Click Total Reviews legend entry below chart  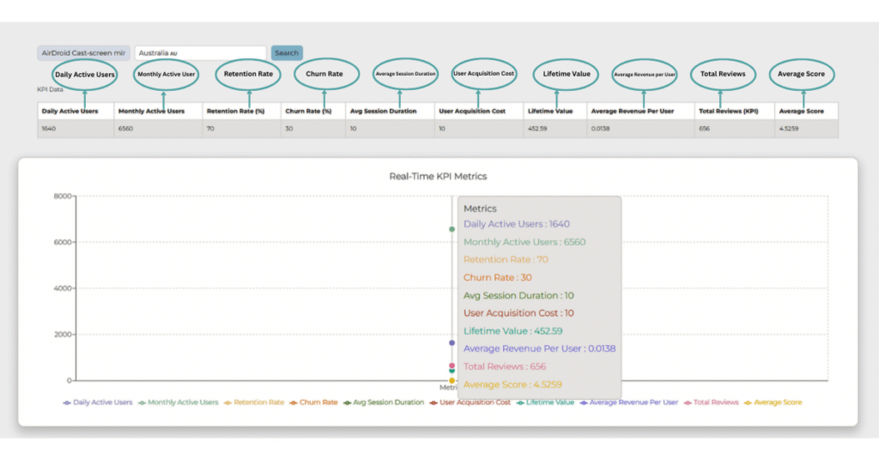coord(711,402)
